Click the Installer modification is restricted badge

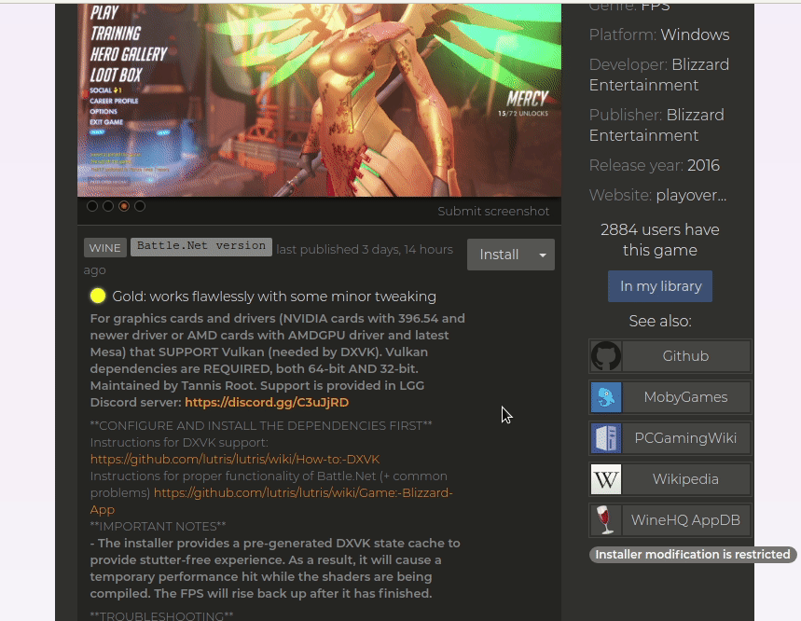point(693,555)
